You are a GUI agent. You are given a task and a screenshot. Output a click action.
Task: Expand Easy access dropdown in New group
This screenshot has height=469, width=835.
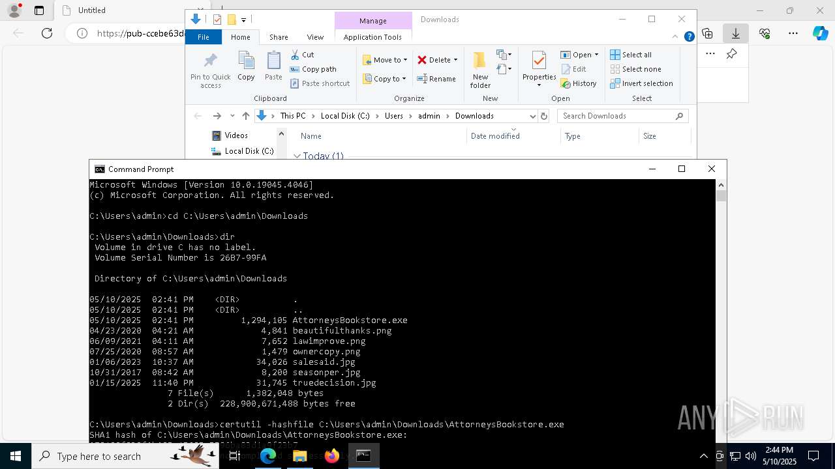point(504,69)
